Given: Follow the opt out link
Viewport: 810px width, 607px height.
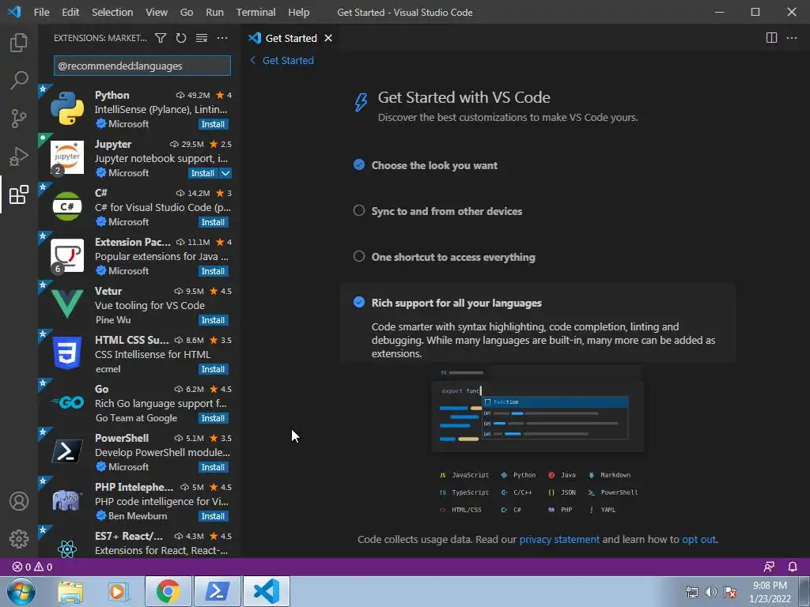Looking at the screenshot, I should (x=699, y=539).
